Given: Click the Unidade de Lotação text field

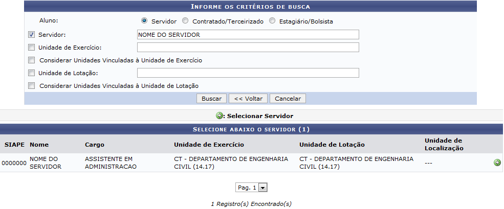Looking at the screenshot, I should pyautogui.click(x=248, y=73).
